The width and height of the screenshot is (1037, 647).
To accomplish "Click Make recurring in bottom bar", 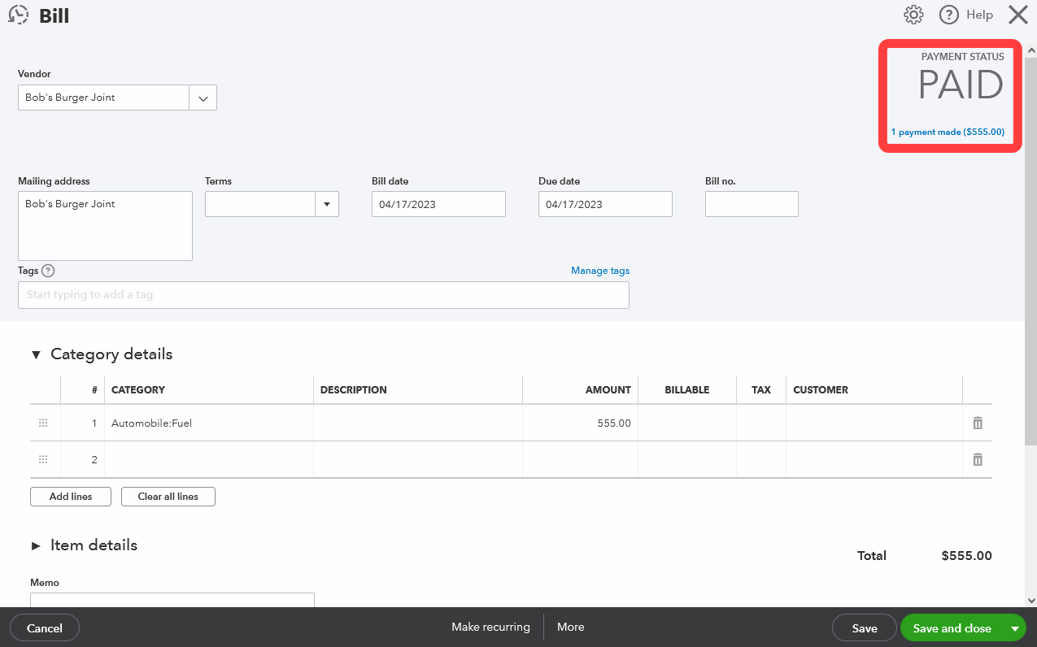I will point(490,627).
